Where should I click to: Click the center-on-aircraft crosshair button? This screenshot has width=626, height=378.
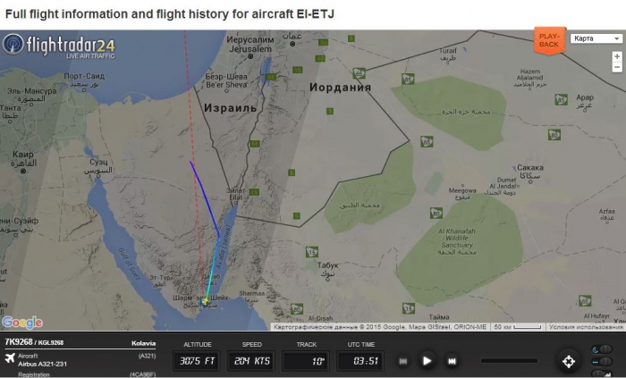pos(568,361)
